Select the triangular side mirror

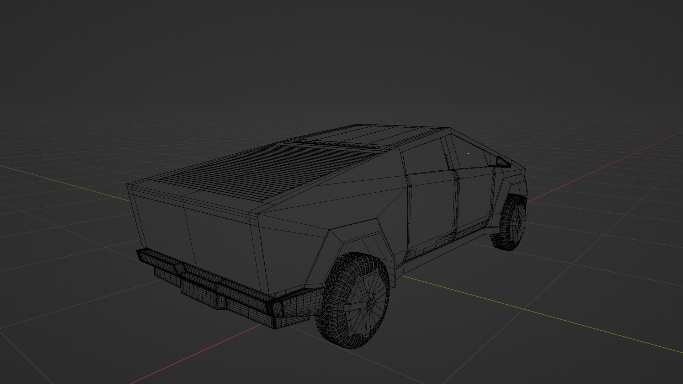(x=503, y=162)
